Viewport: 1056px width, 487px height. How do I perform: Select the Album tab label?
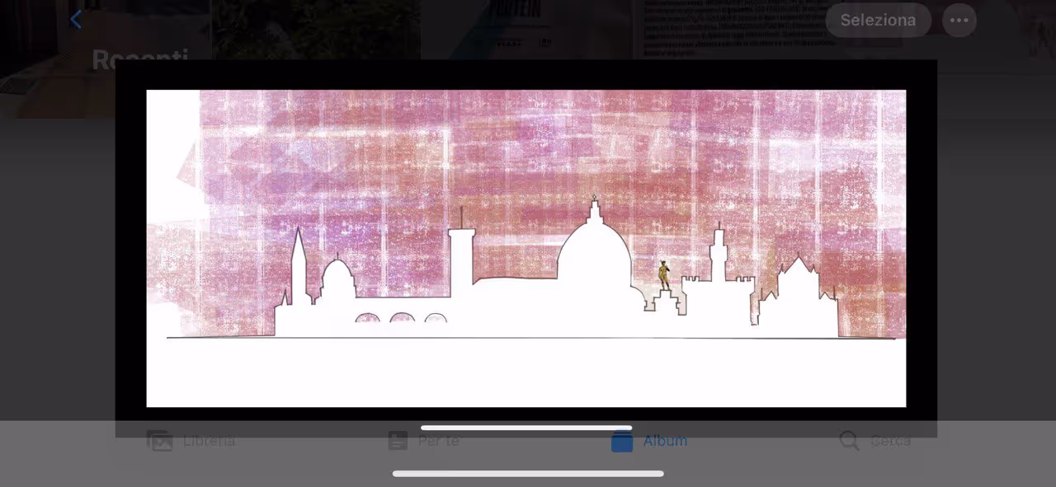coord(665,441)
